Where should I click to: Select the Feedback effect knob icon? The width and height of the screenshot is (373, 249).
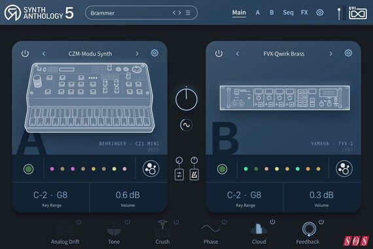pos(309,229)
